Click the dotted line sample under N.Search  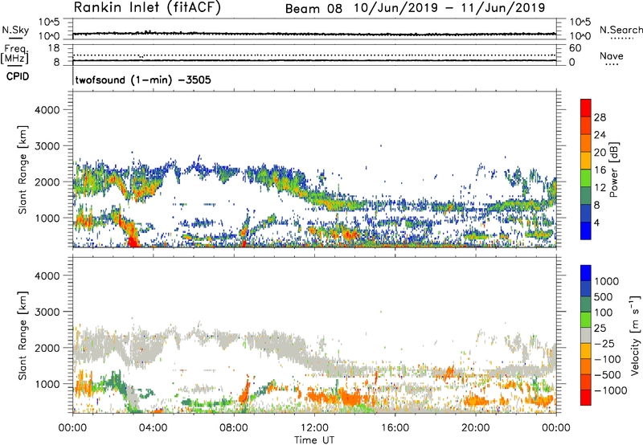coord(622,39)
